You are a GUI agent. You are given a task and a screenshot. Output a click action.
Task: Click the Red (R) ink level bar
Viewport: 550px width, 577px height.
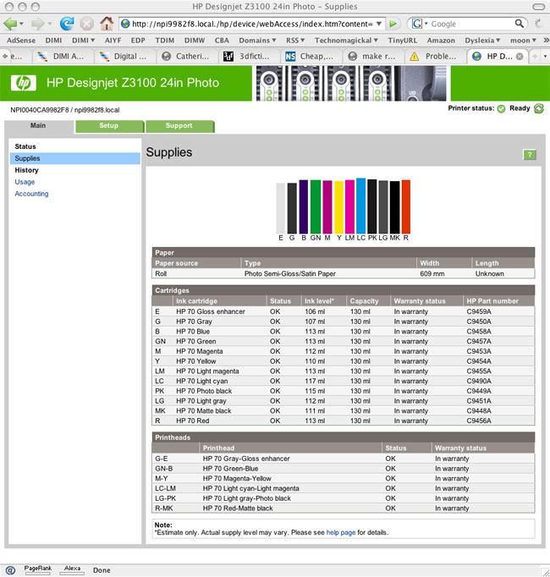click(x=405, y=206)
